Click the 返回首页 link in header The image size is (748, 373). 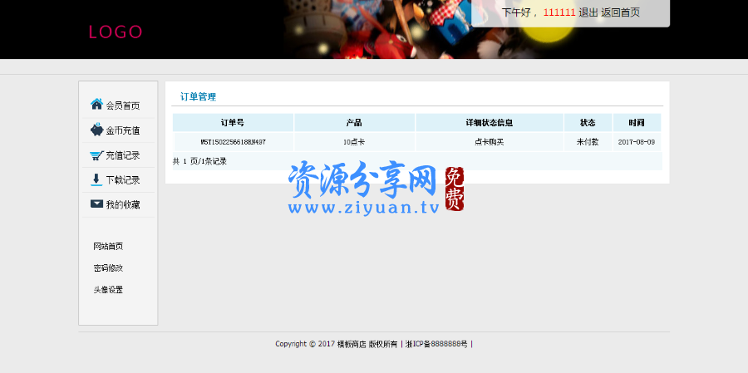click(x=620, y=12)
